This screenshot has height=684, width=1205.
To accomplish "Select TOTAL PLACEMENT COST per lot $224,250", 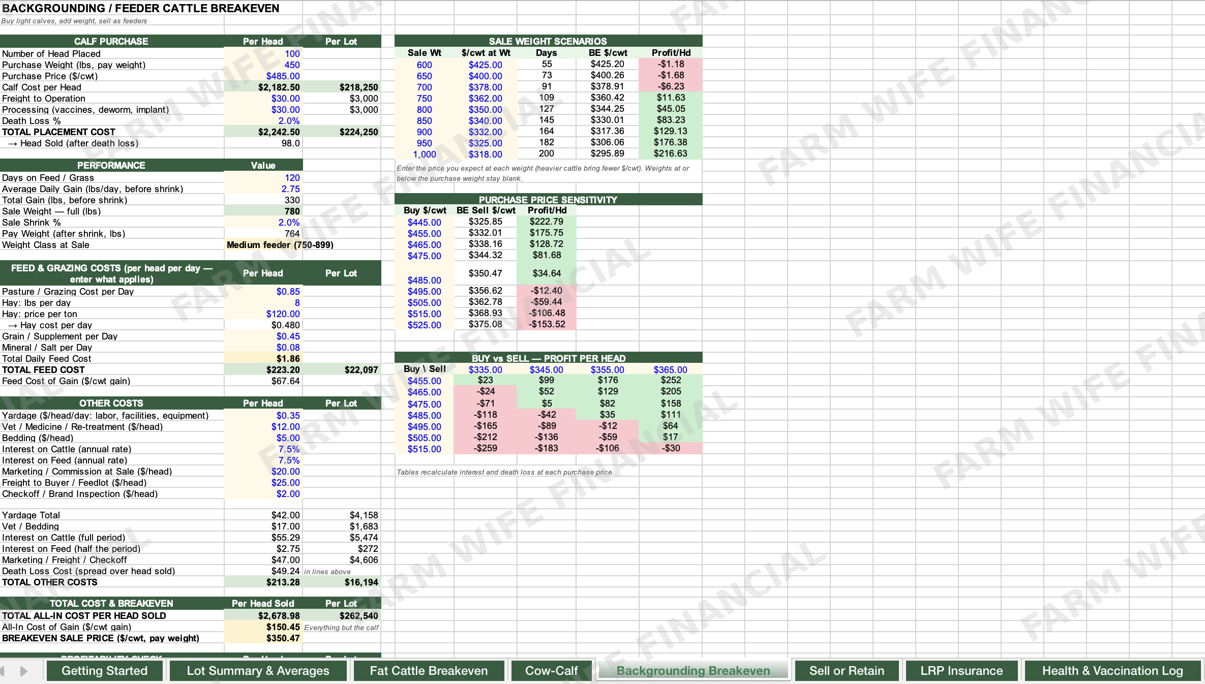I will (342, 132).
